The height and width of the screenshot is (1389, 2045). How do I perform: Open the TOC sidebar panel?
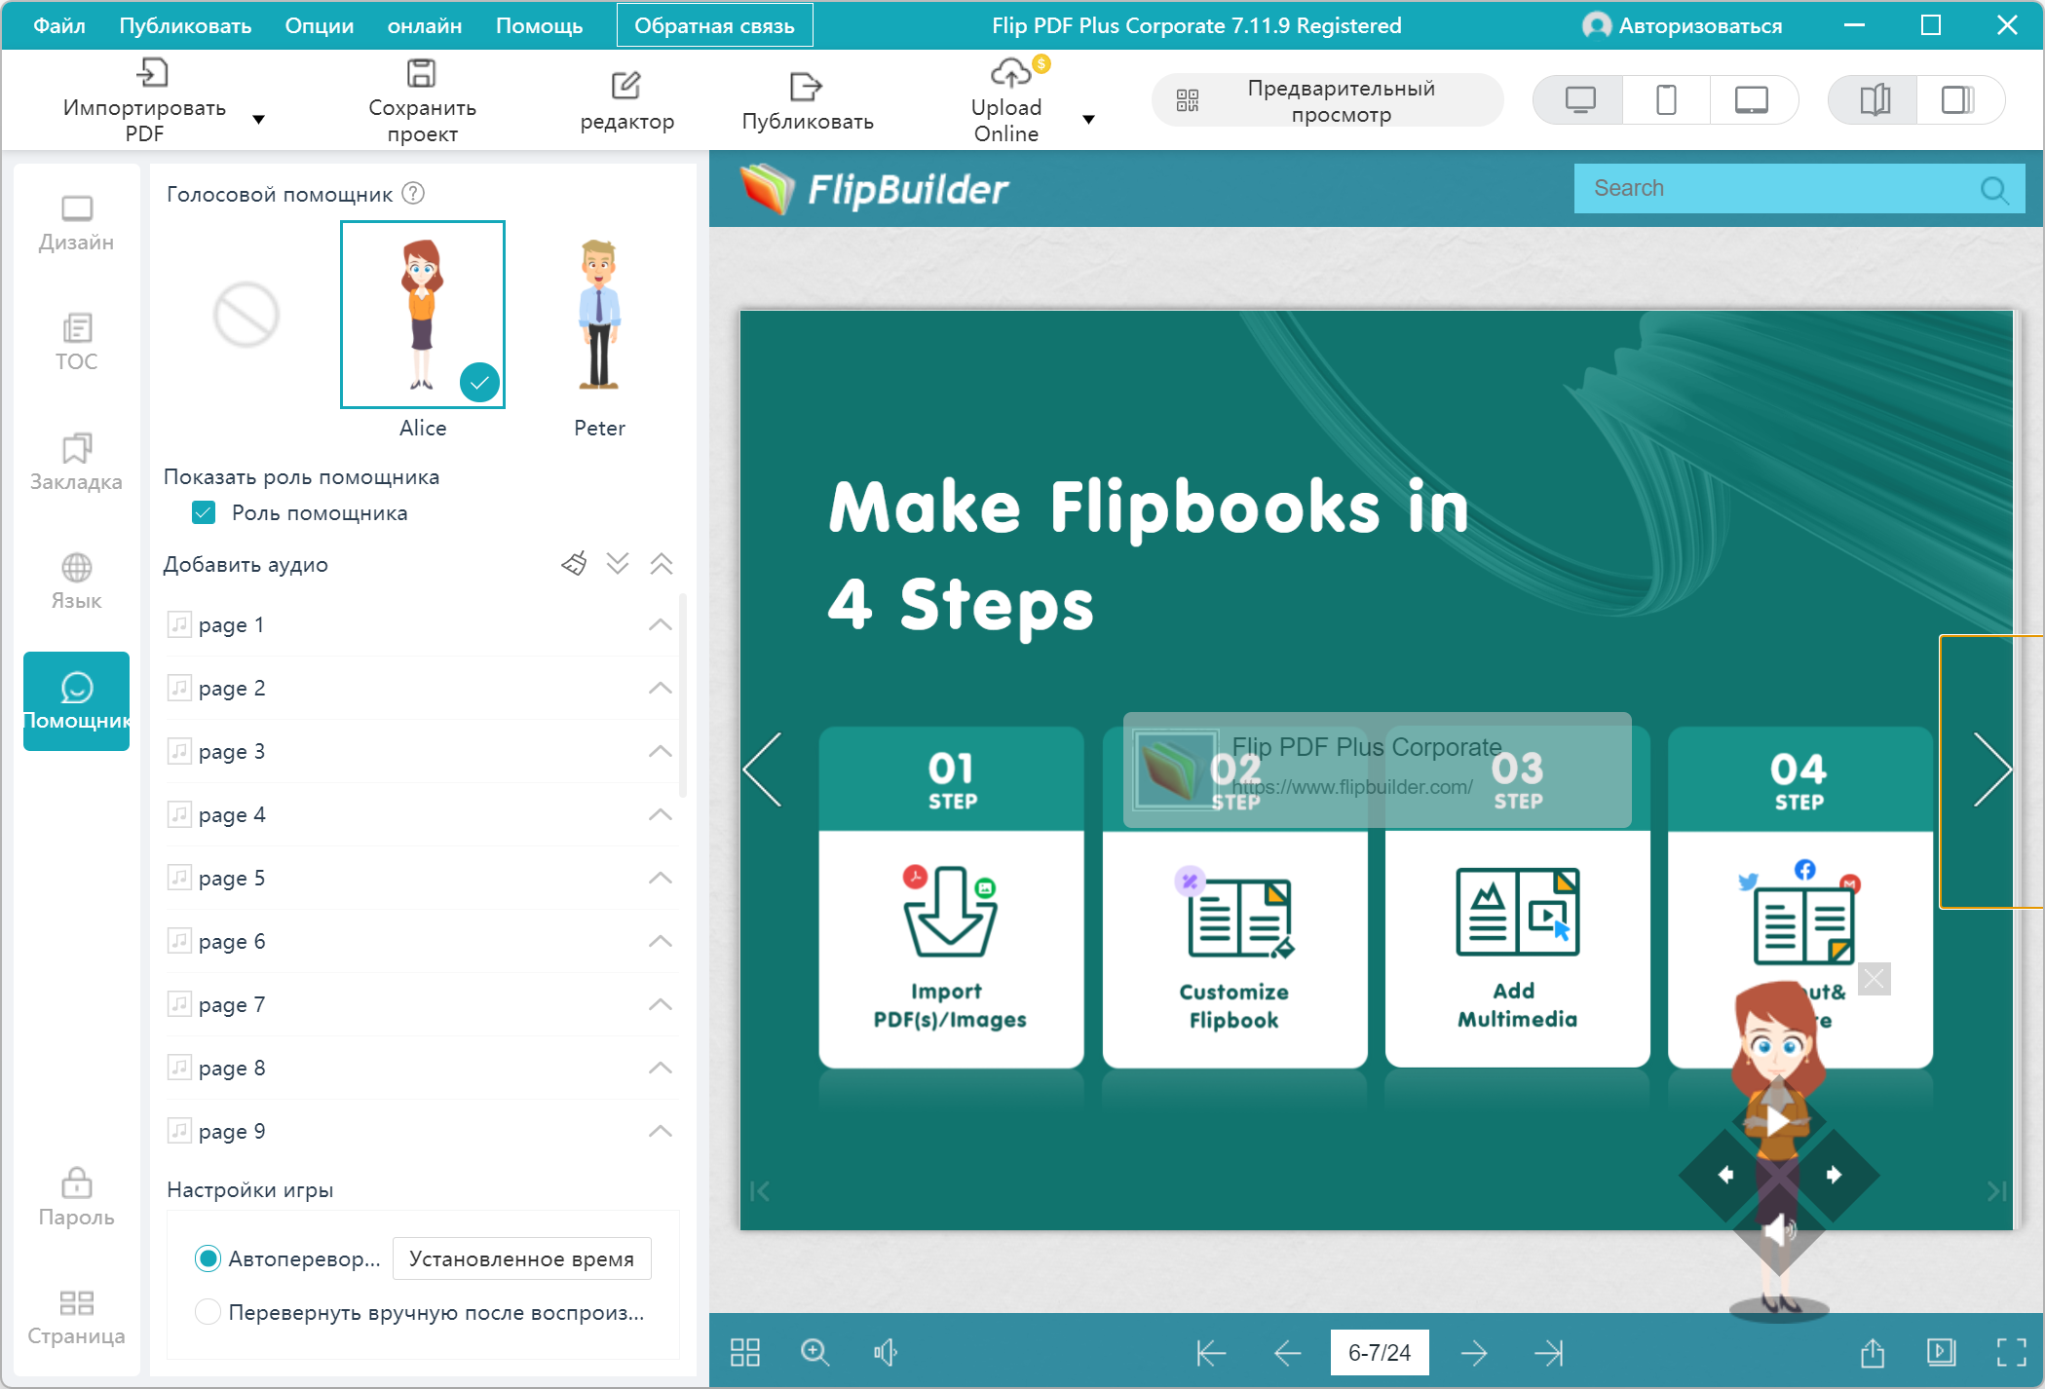[x=76, y=342]
